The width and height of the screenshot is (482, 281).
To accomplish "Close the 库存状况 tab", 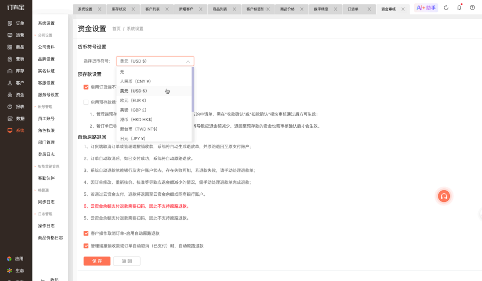I will click(133, 9).
